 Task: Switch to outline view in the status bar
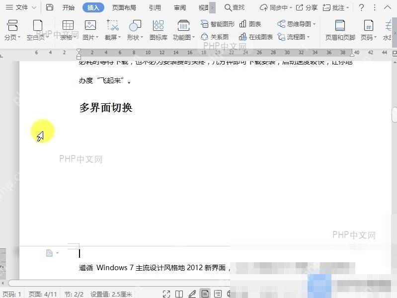pyautogui.click(x=218, y=294)
